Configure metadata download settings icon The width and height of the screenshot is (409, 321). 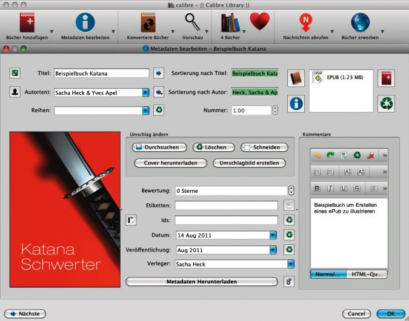(289, 282)
